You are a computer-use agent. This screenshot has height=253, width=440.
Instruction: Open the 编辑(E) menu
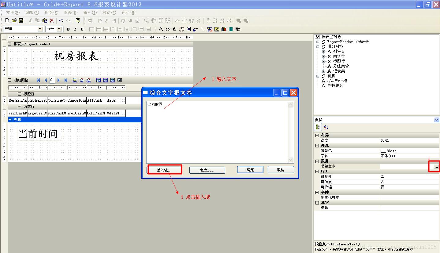coord(32,13)
